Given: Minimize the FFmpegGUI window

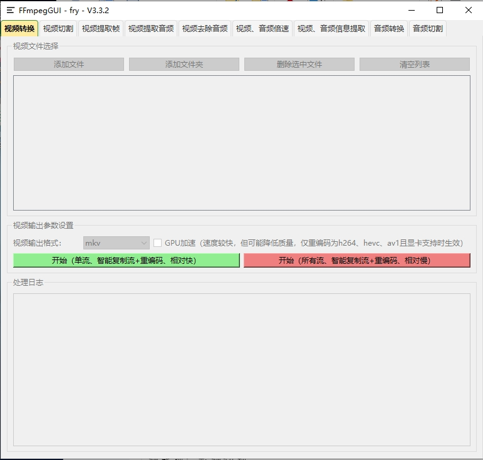Looking at the screenshot, I should coord(412,10).
